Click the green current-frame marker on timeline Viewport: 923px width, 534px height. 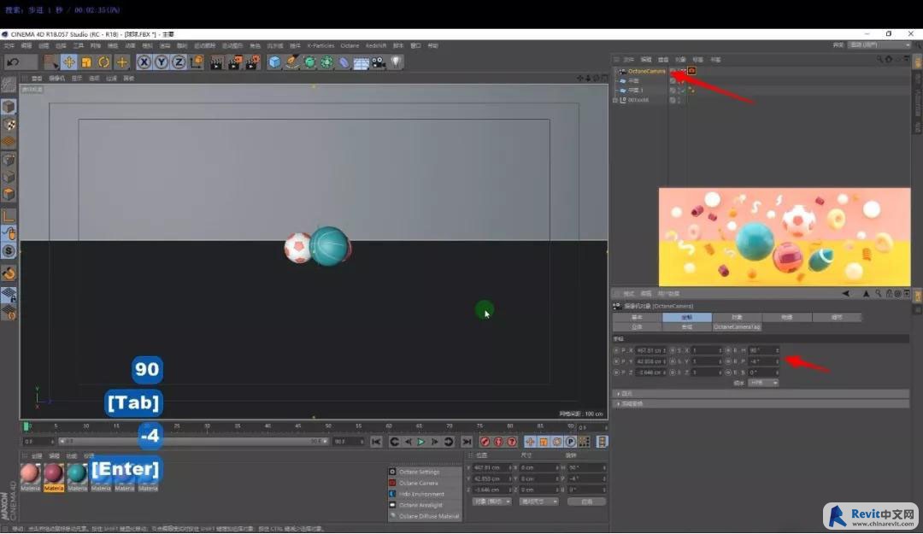(x=26, y=425)
